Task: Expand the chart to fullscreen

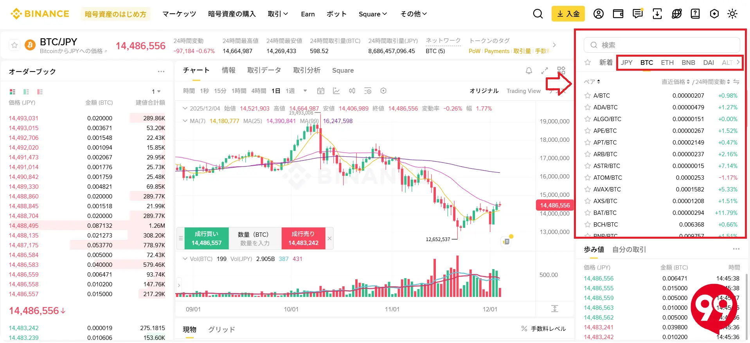Action: tap(545, 71)
